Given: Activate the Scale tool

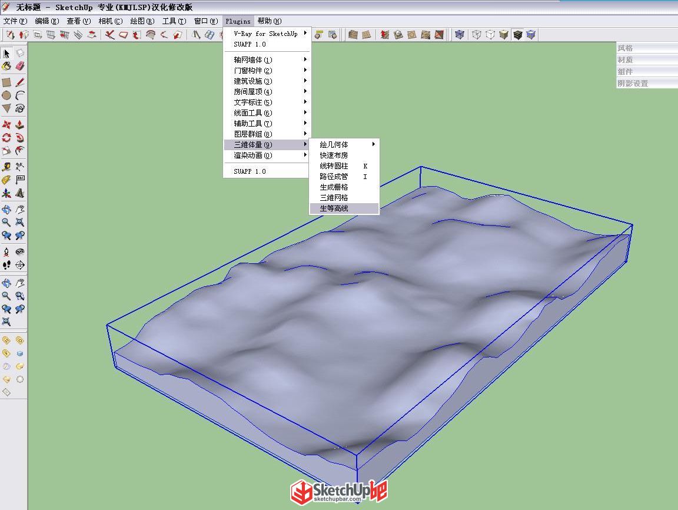Looking at the screenshot, I should point(6,151).
